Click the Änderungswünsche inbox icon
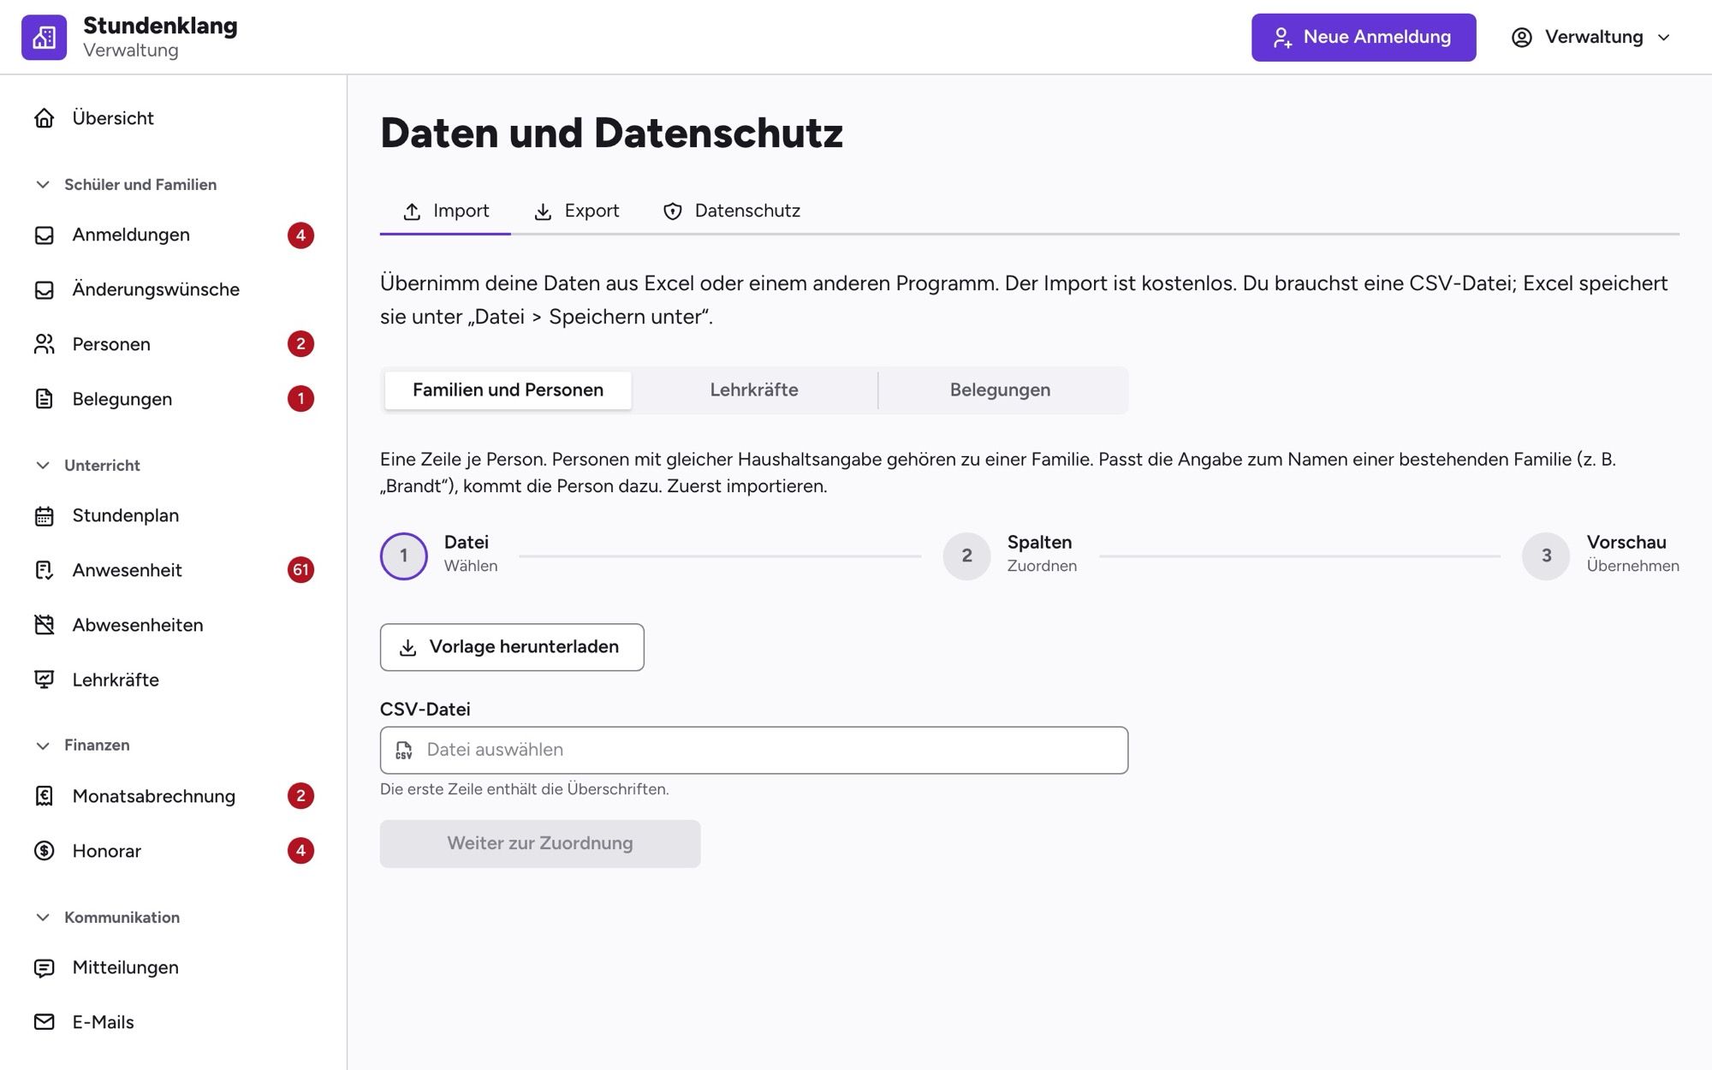 pos(44,289)
